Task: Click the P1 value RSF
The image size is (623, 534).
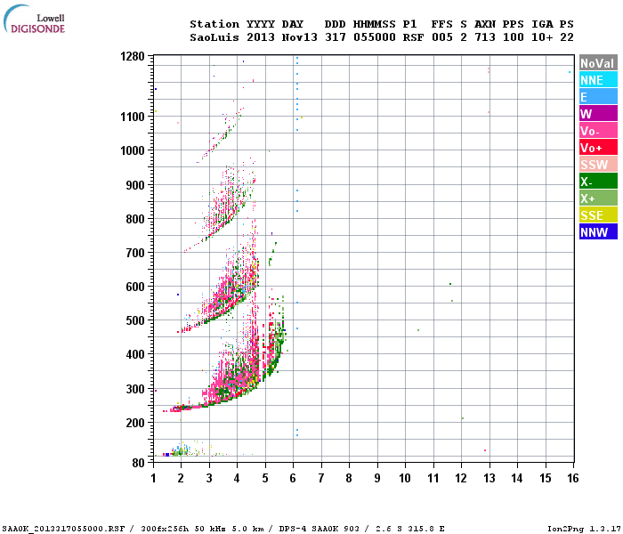Action: click(x=414, y=37)
